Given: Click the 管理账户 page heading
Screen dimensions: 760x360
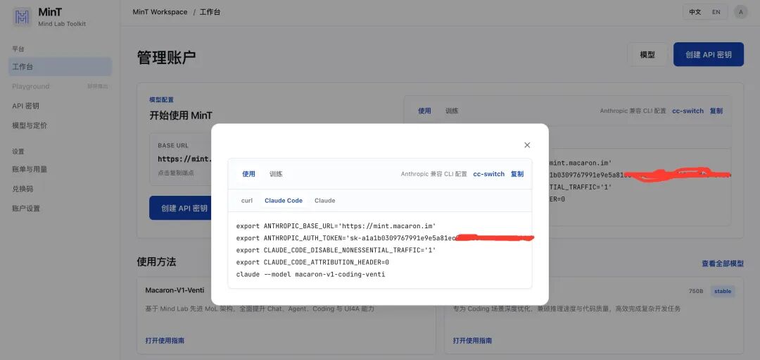Looking at the screenshot, I should [166, 57].
